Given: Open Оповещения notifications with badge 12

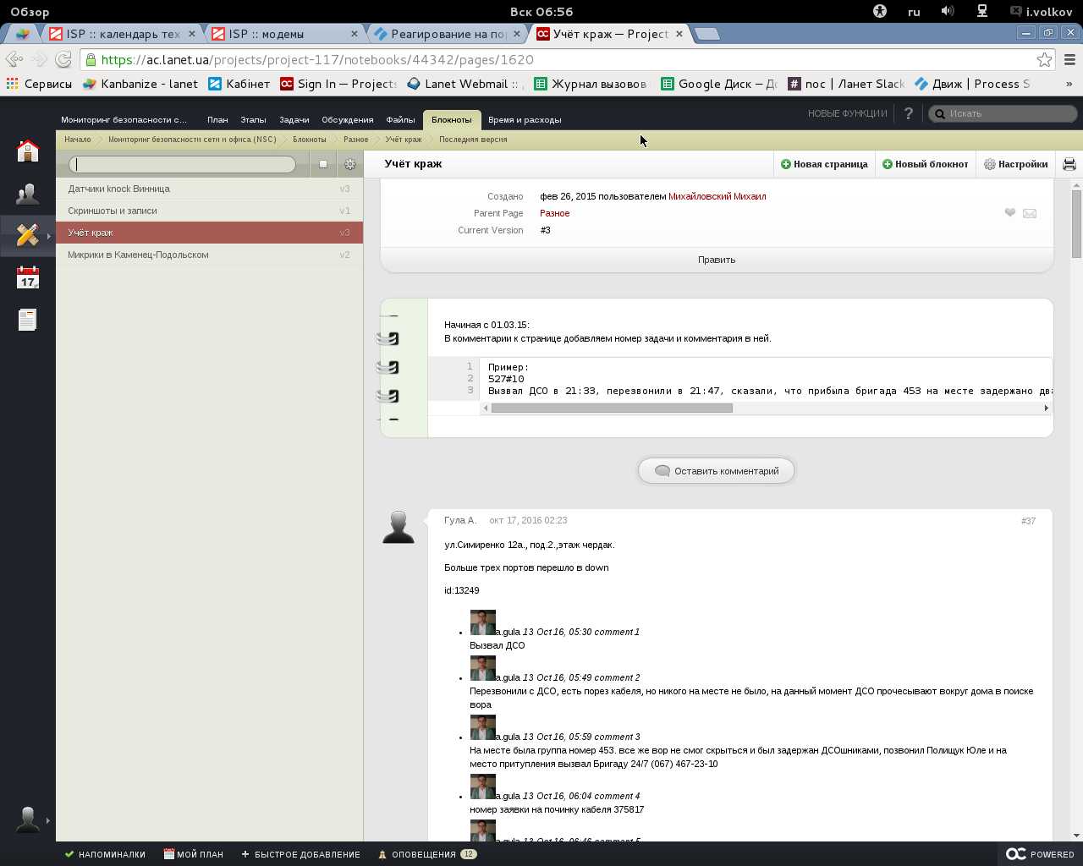Looking at the screenshot, I should coord(427,854).
